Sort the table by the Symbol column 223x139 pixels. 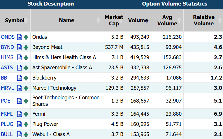(x=15, y=20)
